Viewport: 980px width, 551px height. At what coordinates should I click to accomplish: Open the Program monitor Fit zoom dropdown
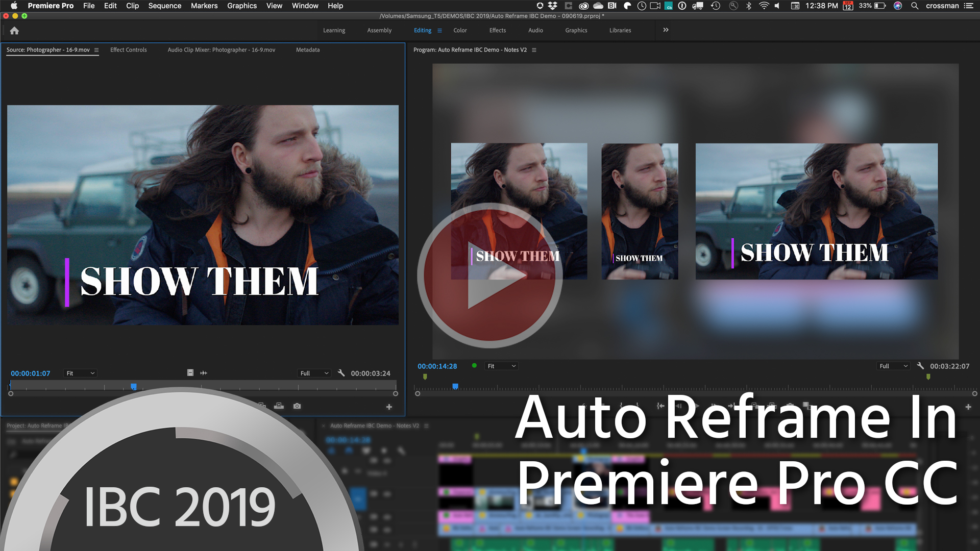coord(502,366)
